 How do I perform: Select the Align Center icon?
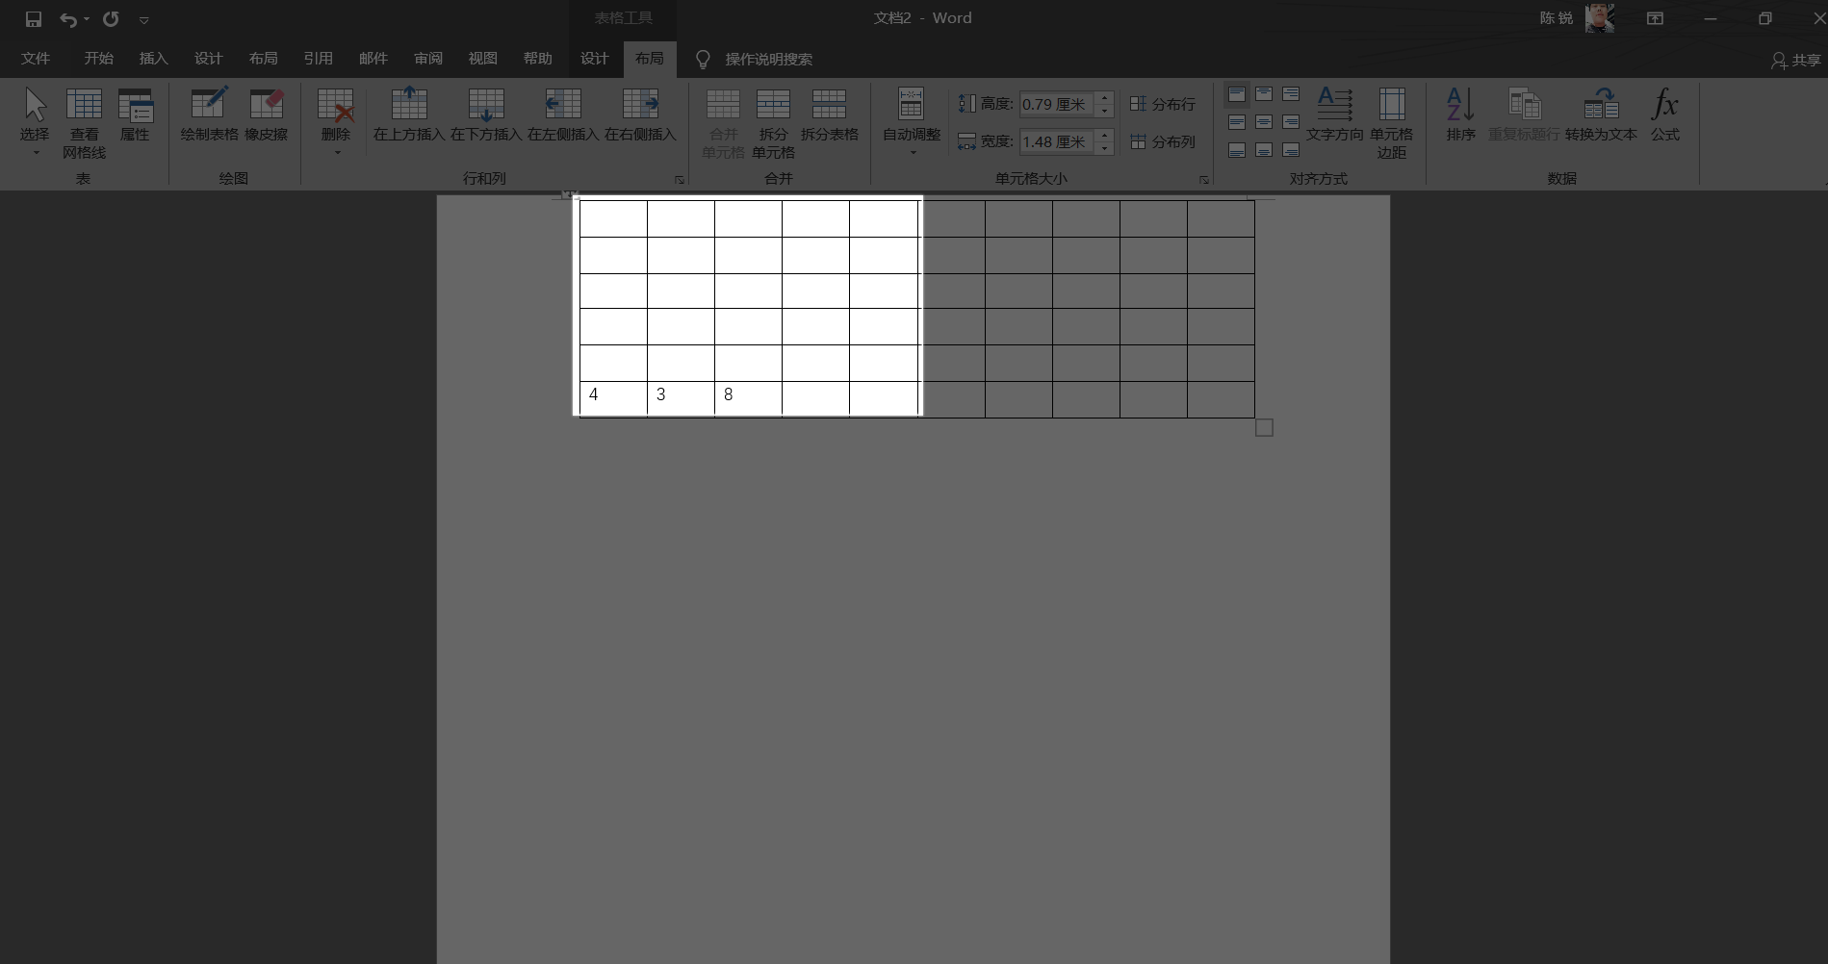point(1264,122)
